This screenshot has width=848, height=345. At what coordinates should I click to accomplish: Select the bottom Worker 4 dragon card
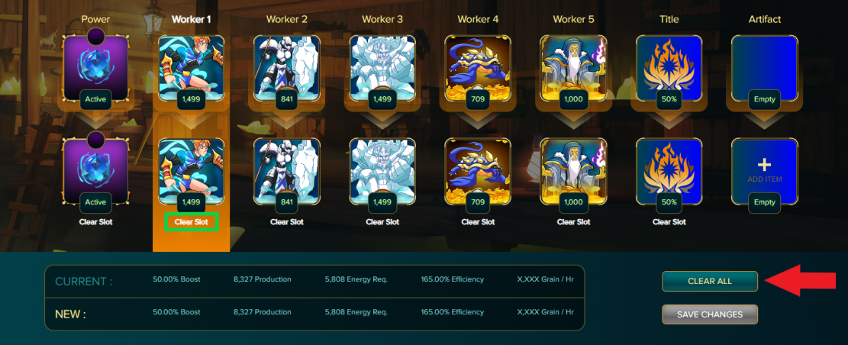478,171
